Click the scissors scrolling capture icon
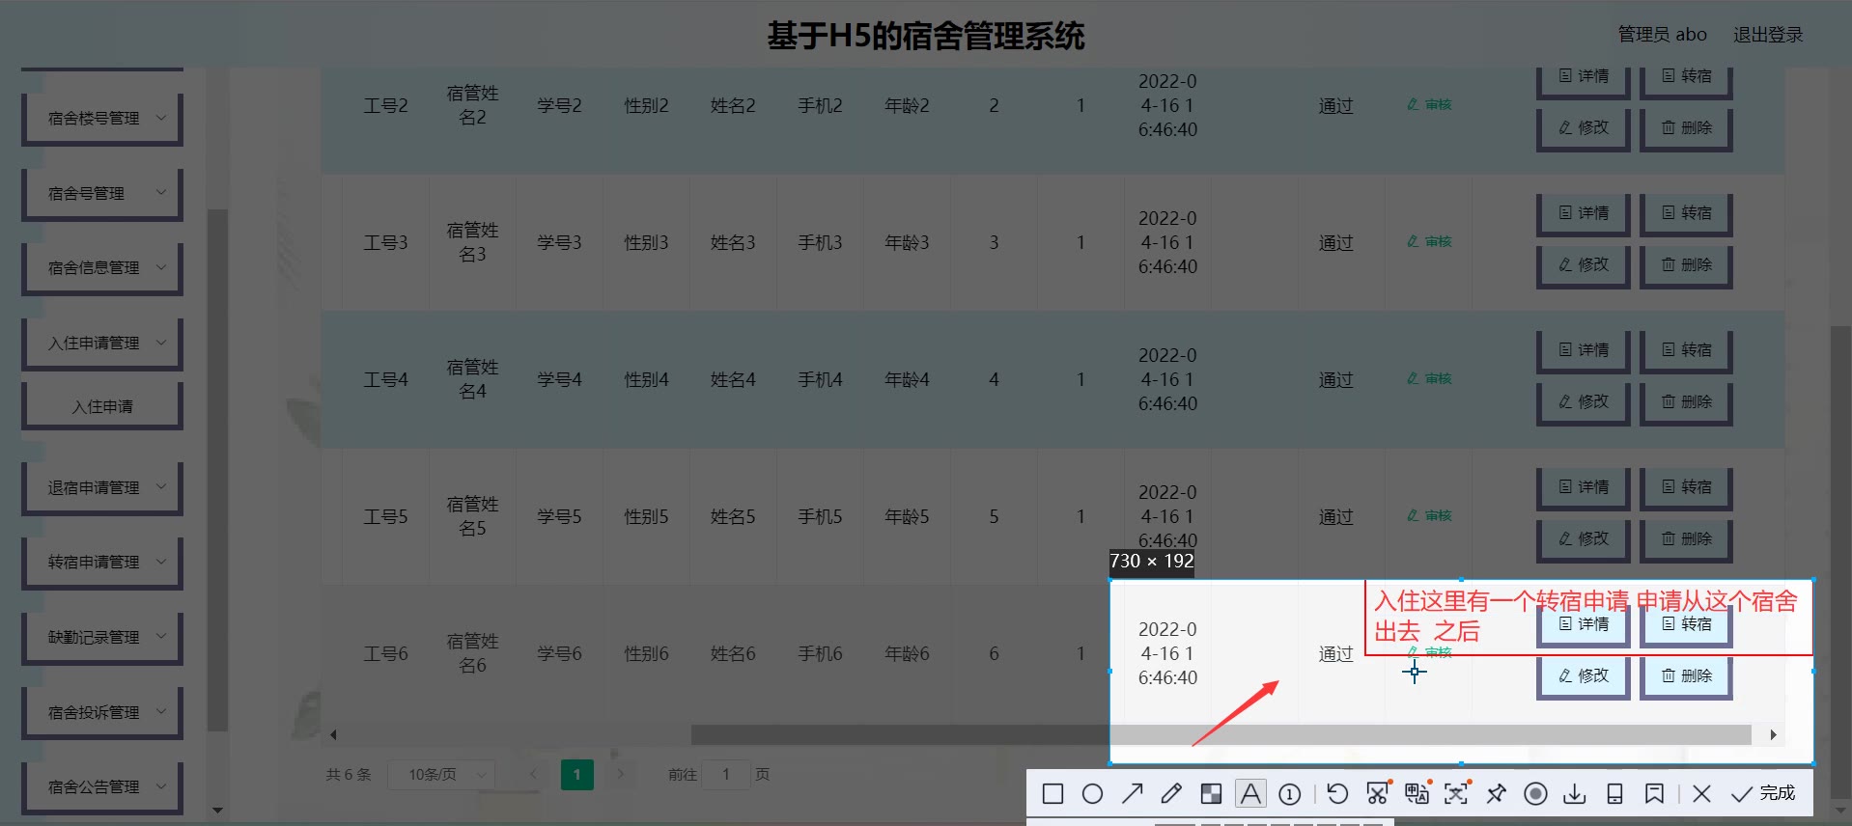 click(1378, 793)
